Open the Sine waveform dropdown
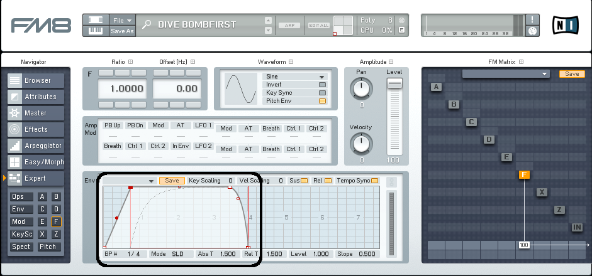The image size is (592, 276). [x=295, y=77]
